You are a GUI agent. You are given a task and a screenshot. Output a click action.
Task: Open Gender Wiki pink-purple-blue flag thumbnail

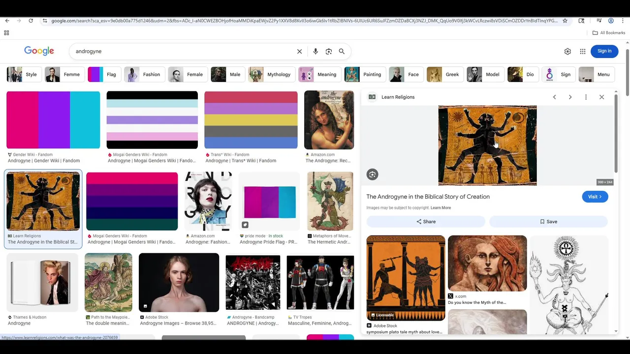[53, 120]
